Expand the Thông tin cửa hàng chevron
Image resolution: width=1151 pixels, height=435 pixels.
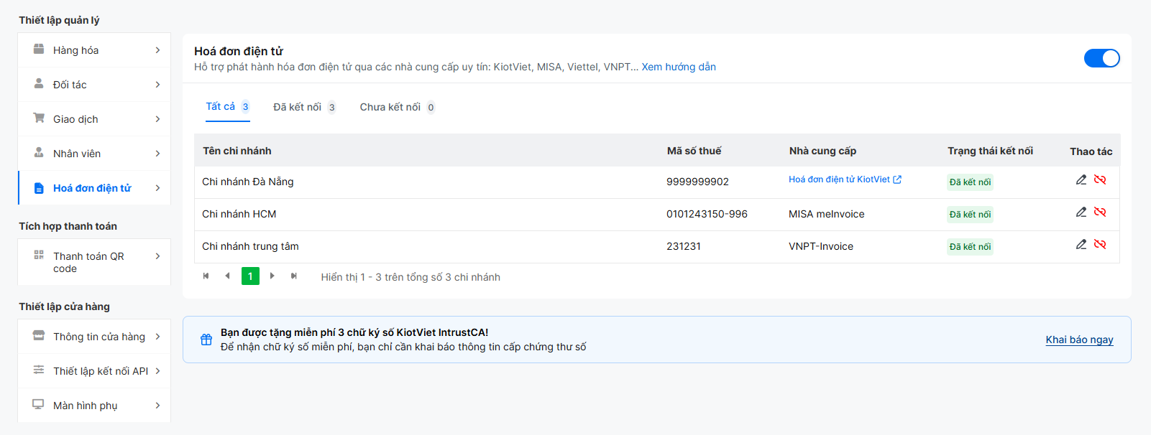157,337
